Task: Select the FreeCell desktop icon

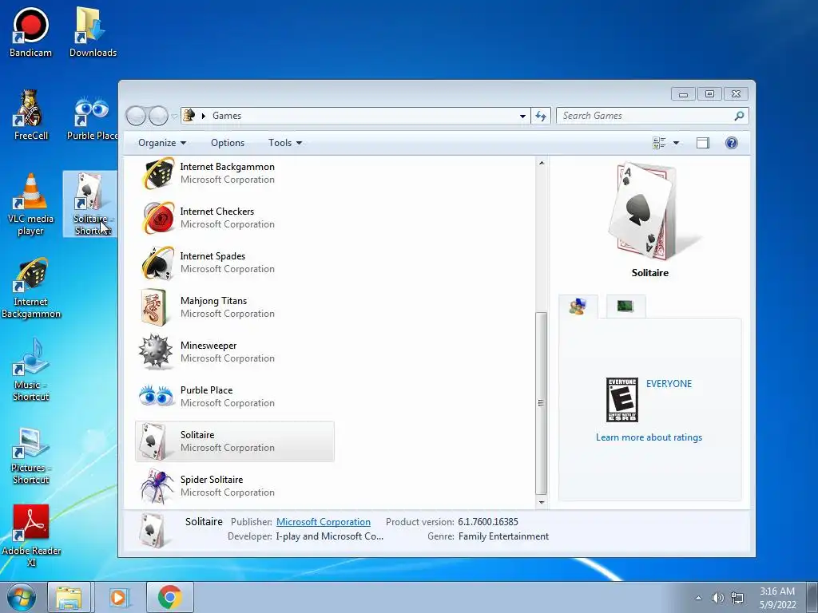Action: (x=30, y=115)
